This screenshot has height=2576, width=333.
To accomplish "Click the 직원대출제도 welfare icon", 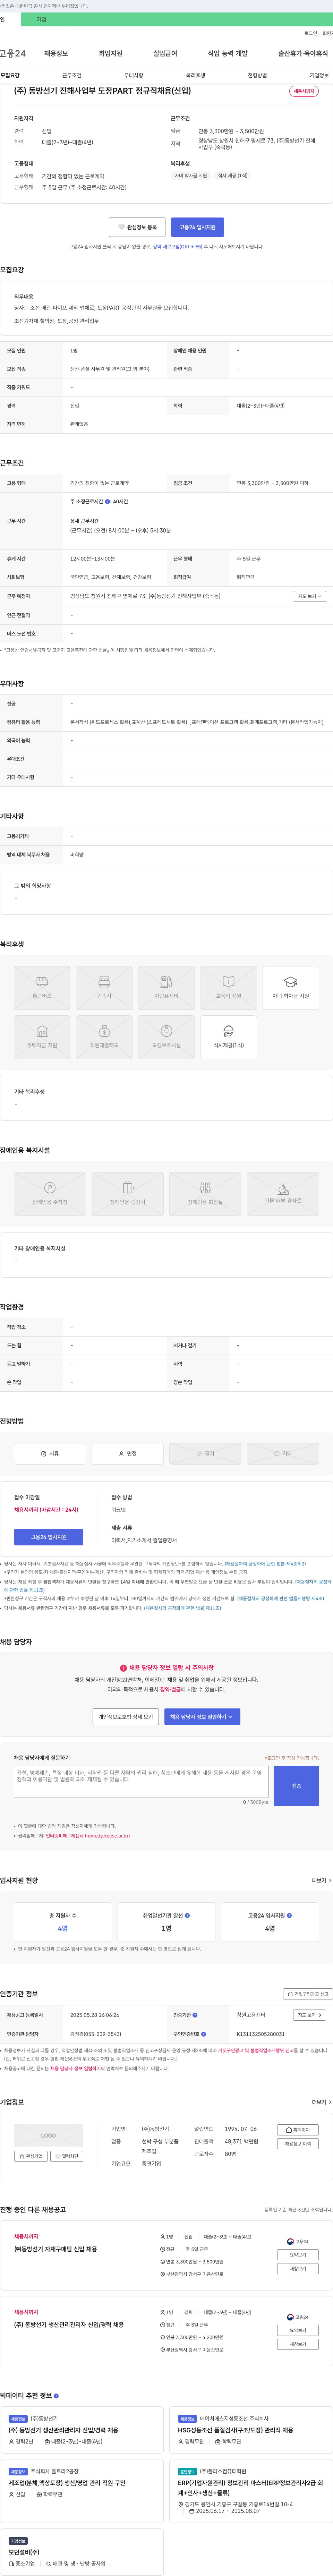I will [104, 1036].
